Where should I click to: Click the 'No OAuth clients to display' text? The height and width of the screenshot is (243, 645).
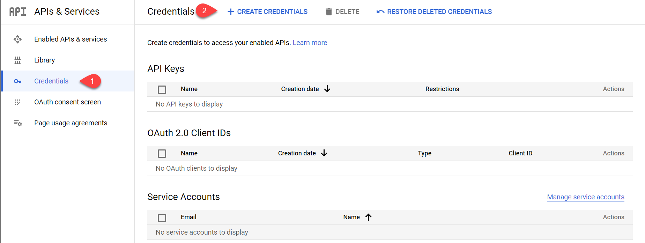[197, 168]
